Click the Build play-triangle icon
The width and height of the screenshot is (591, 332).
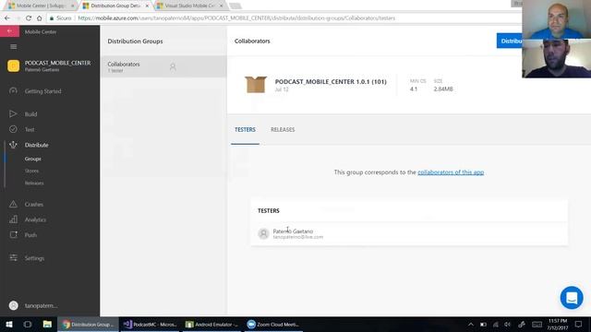[13, 113]
